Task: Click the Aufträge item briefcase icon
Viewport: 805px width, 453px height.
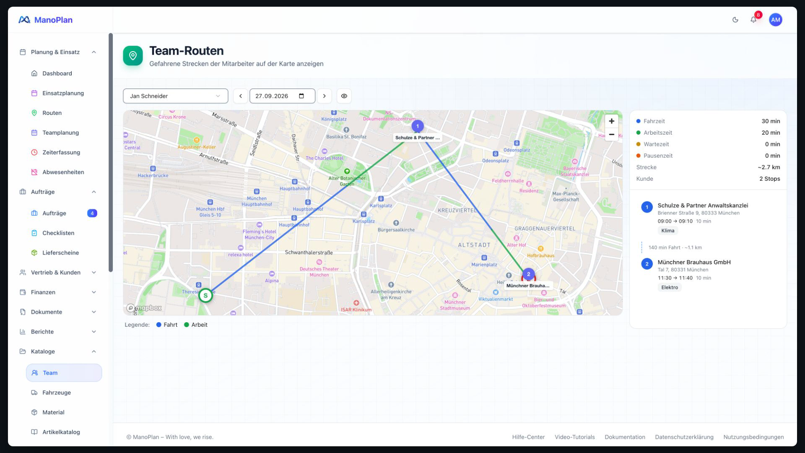Action: pos(34,213)
